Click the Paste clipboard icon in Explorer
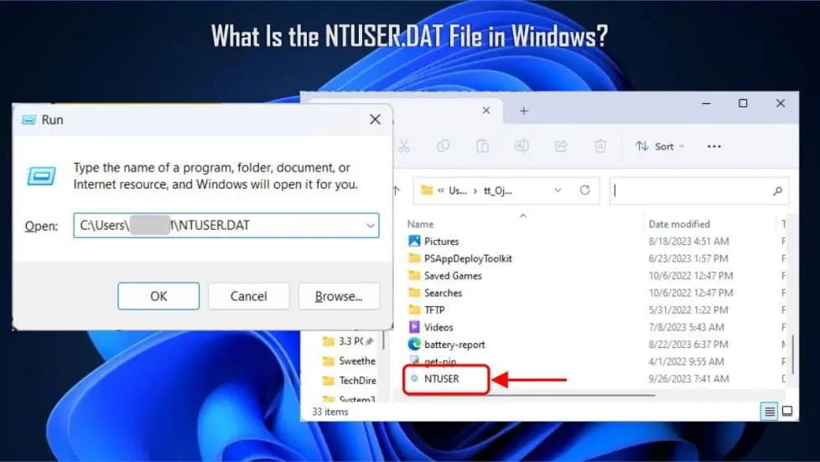The height and width of the screenshot is (462, 820). [x=482, y=146]
